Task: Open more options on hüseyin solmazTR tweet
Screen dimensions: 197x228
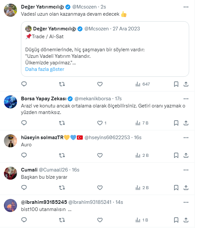Action: (186, 138)
